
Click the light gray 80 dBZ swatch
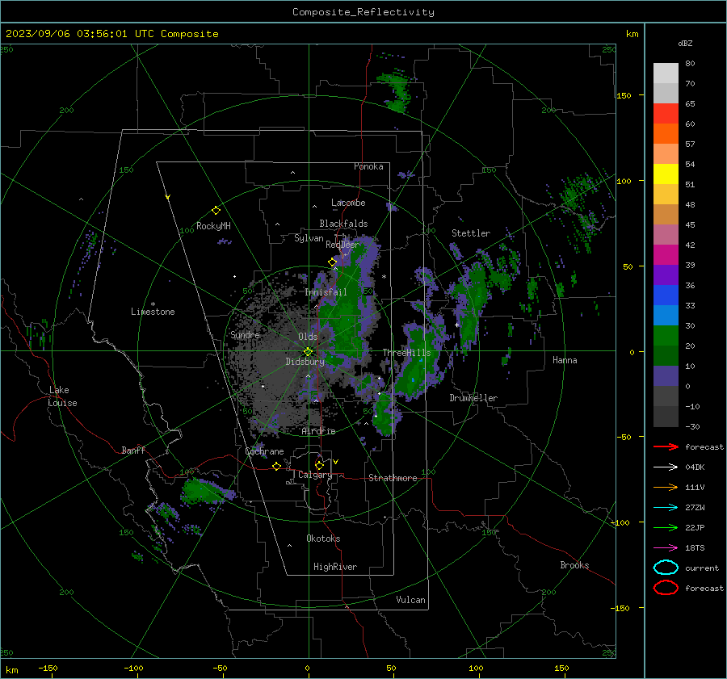coord(666,73)
